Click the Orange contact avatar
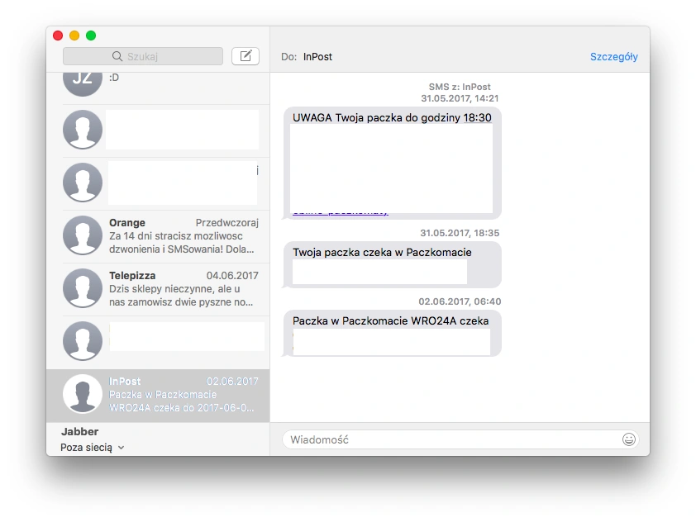Screen dimensions: 696x522 [83, 235]
